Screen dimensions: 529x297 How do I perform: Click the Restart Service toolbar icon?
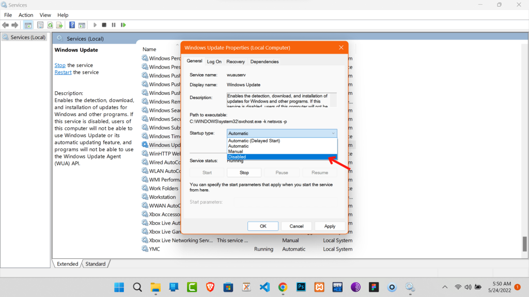click(123, 25)
